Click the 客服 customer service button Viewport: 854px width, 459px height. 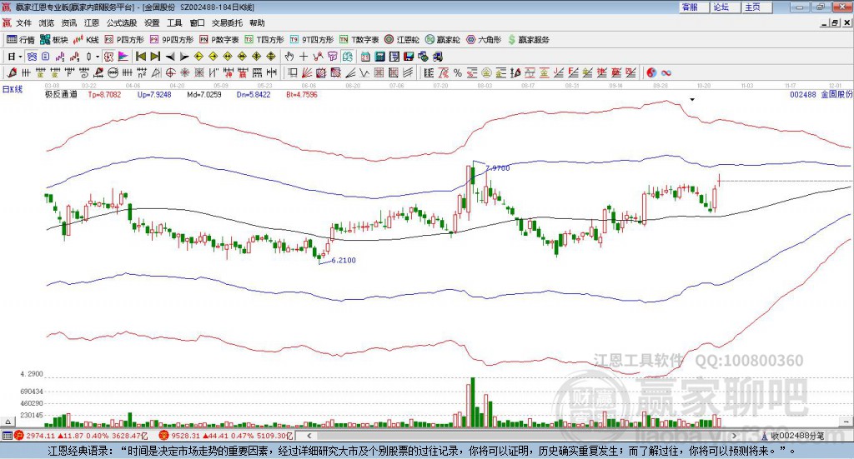point(693,7)
